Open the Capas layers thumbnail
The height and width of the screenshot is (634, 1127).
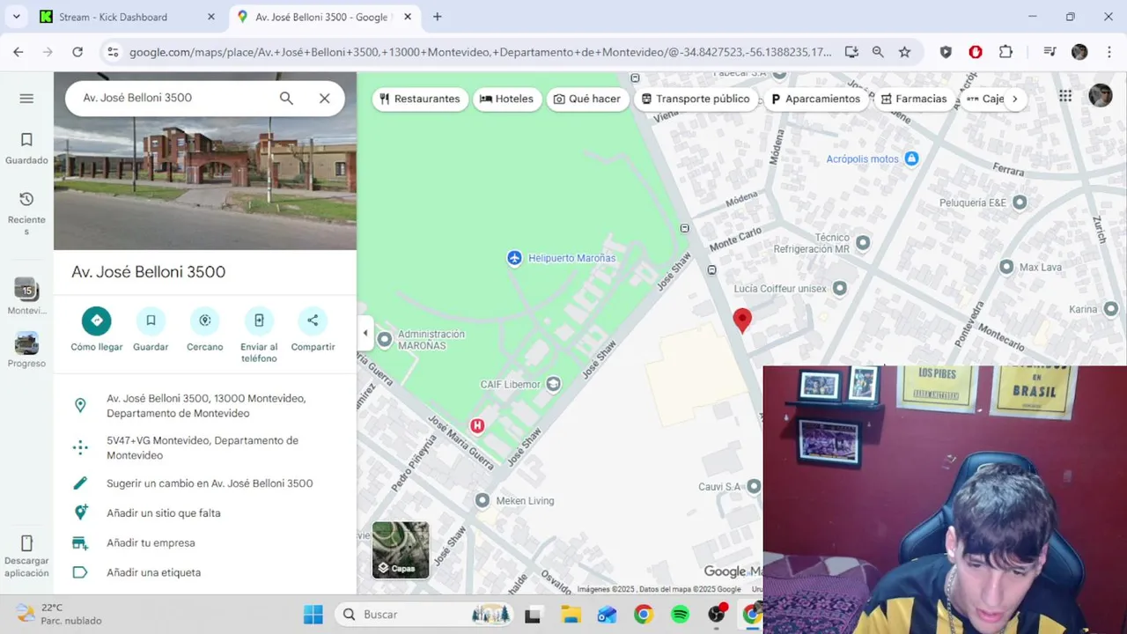pyautogui.click(x=401, y=550)
